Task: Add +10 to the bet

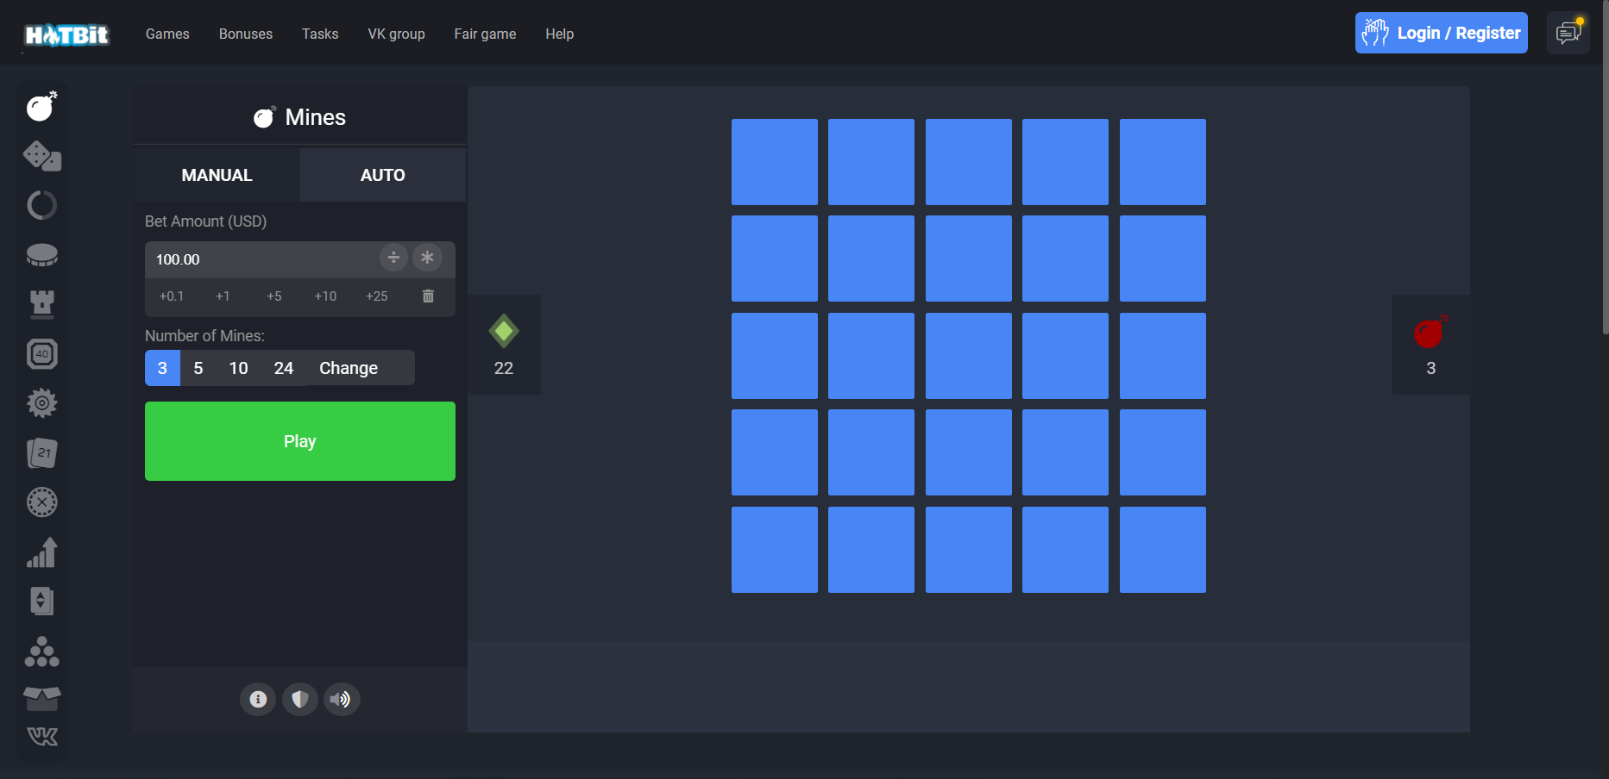Action: tap(325, 296)
